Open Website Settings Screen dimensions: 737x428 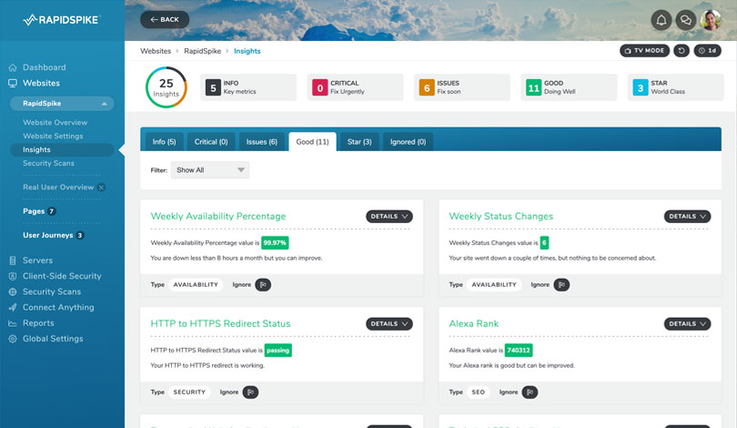coord(53,136)
